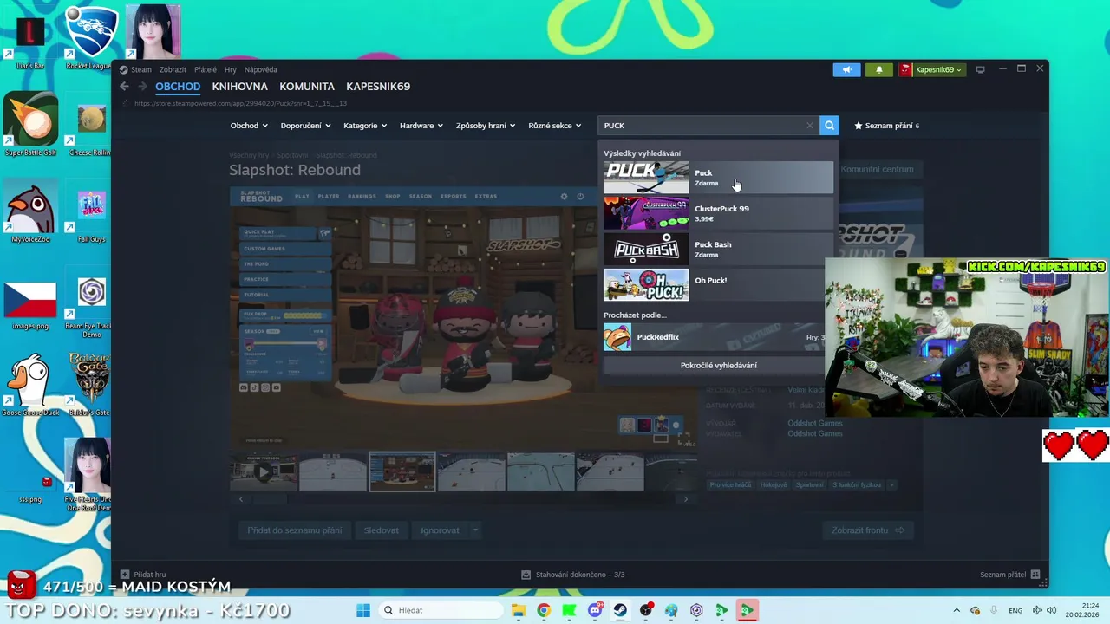
Task: Select the Puck Bash search result
Action: 718,250
